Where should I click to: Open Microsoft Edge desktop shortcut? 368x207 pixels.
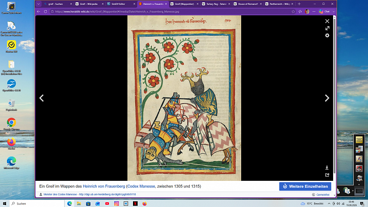(11, 163)
